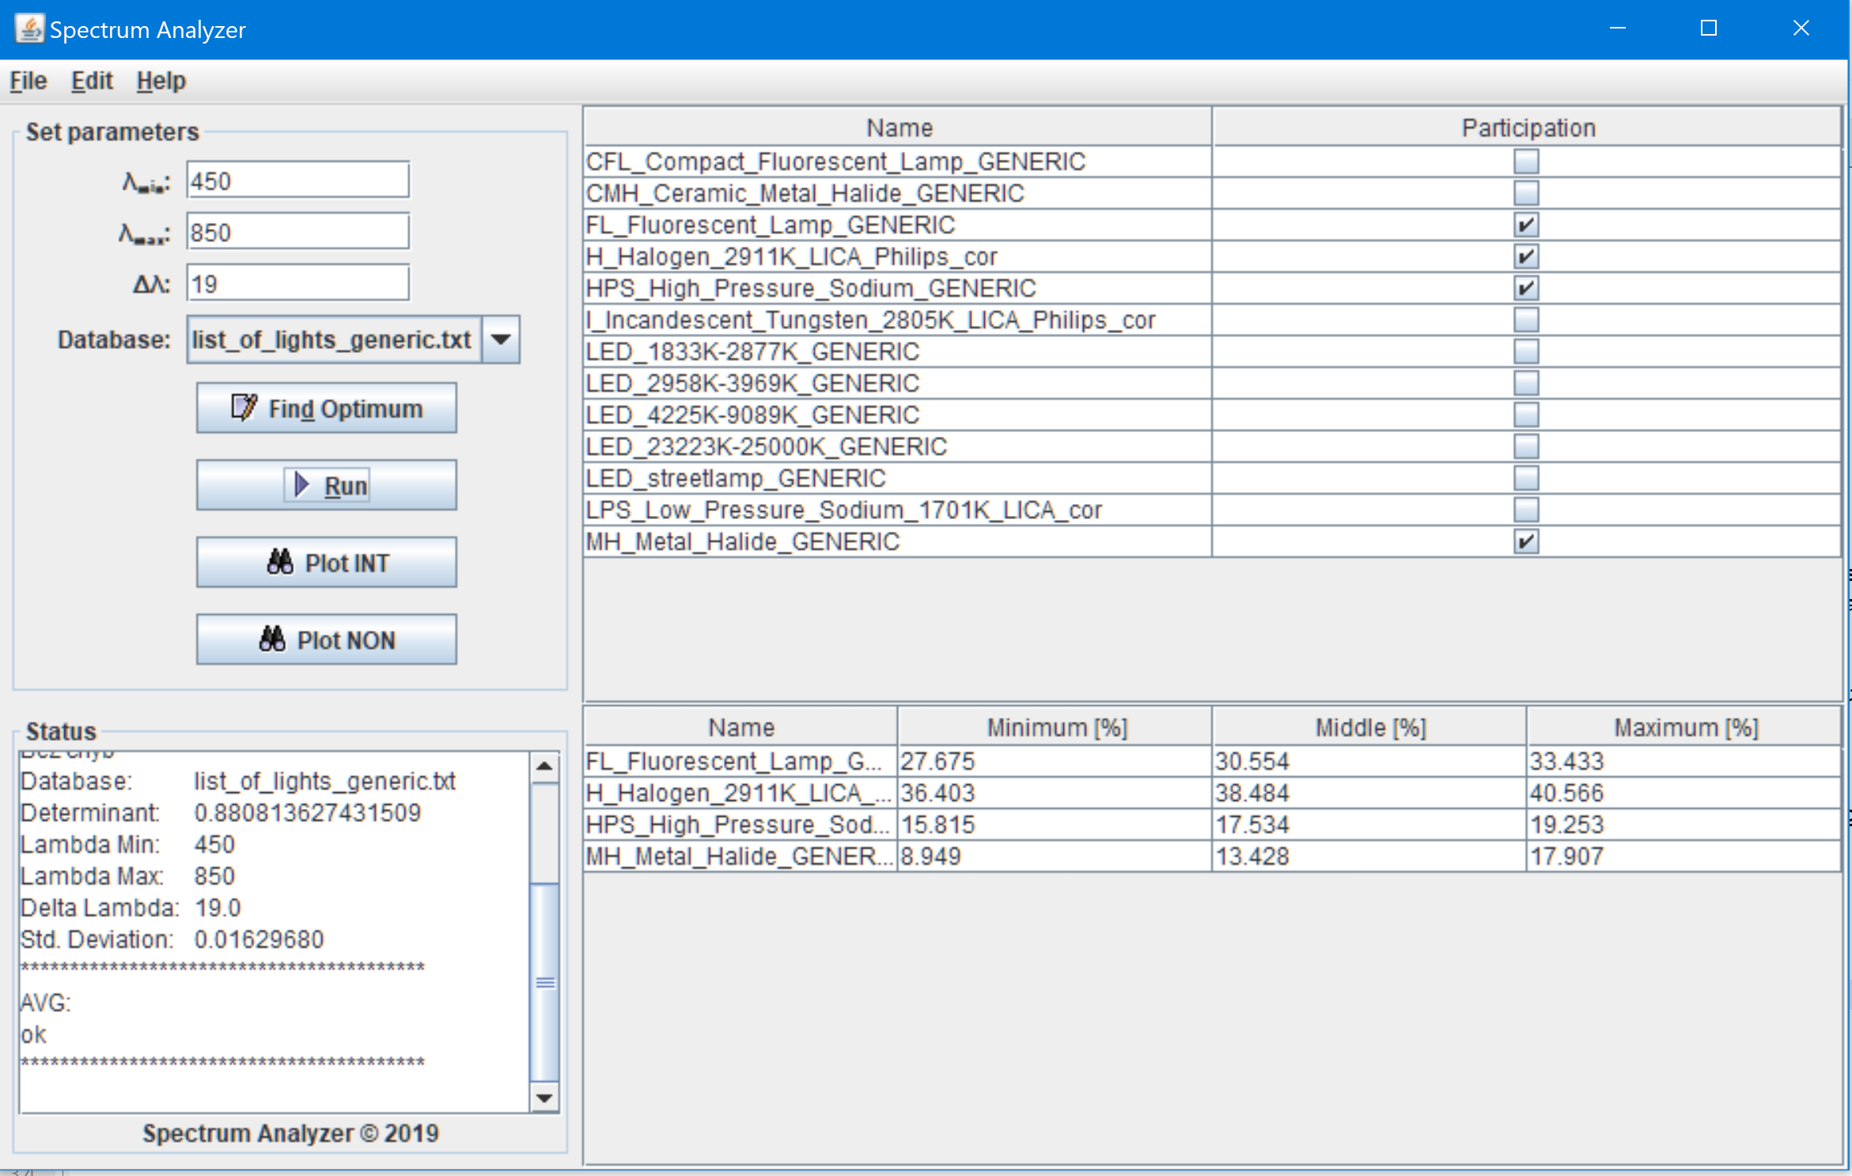The width and height of the screenshot is (1852, 1176).
Task: Open the File menu
Action: click(x=28, y=81)
